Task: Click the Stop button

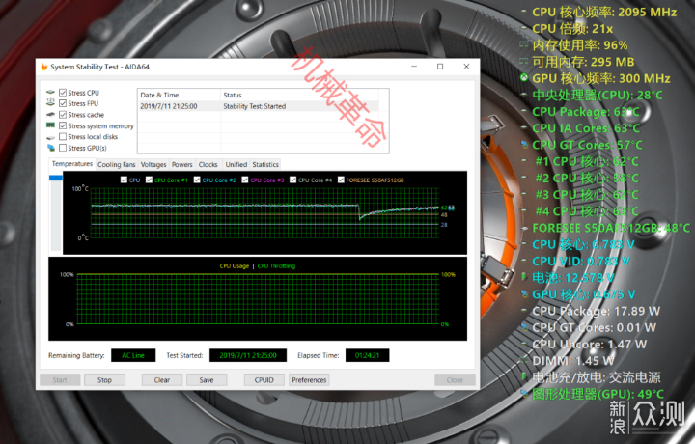Action: (x=104, y=379)
